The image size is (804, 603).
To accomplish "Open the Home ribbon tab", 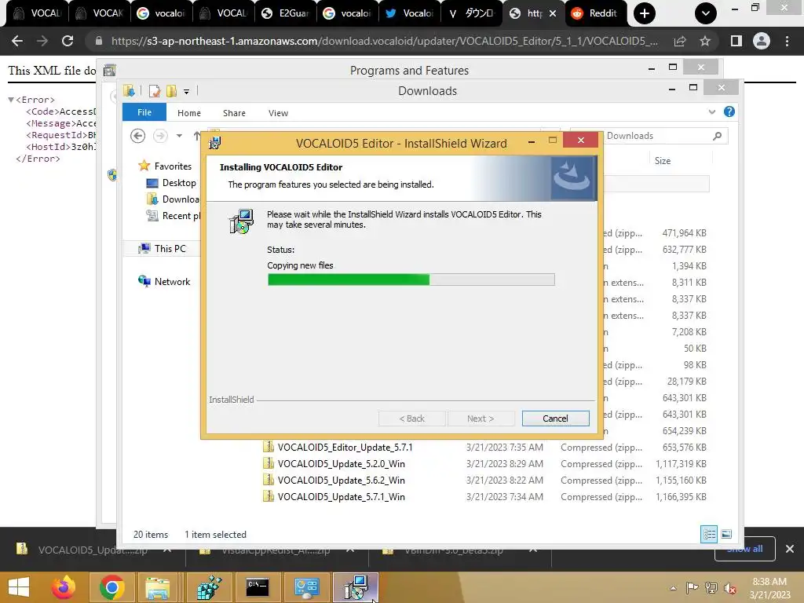I will pyautogui.click(x=188, y=113).
